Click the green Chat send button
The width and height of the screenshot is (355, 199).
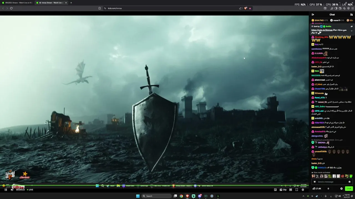349,188
